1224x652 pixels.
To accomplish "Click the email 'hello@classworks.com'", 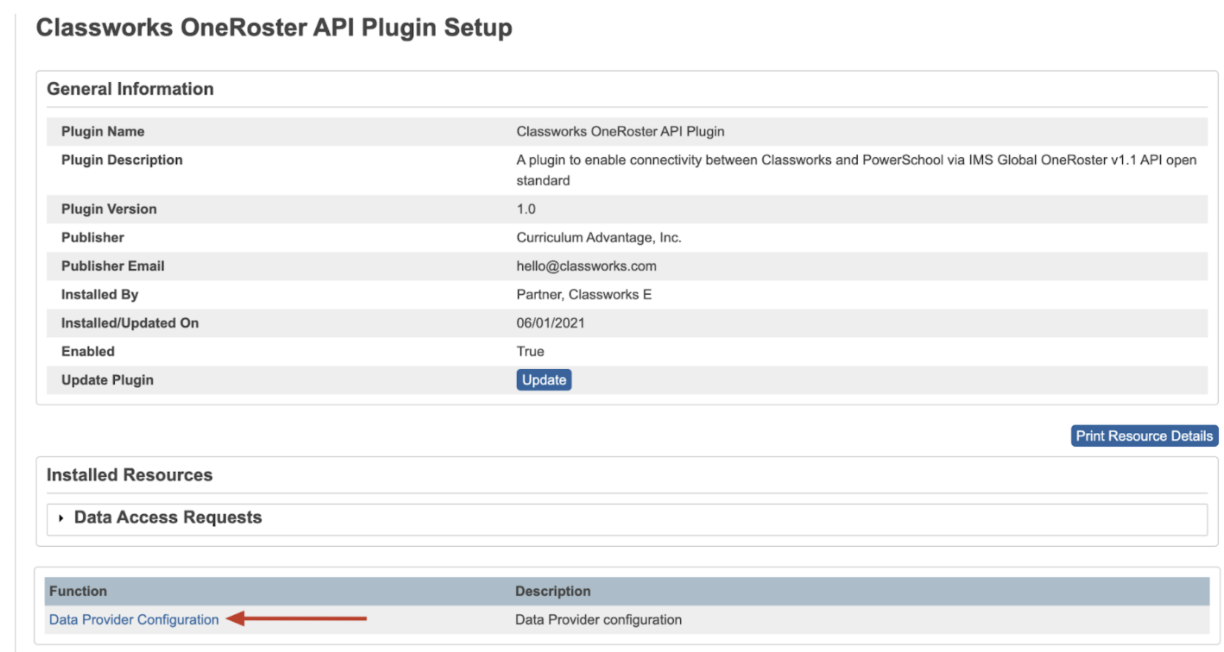I will point(586,266).
